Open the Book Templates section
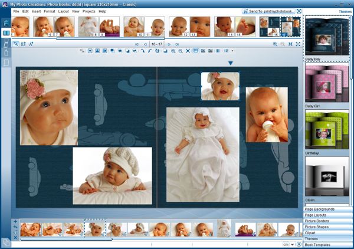This screenshot has height=249, width=354. coord(328,244)
